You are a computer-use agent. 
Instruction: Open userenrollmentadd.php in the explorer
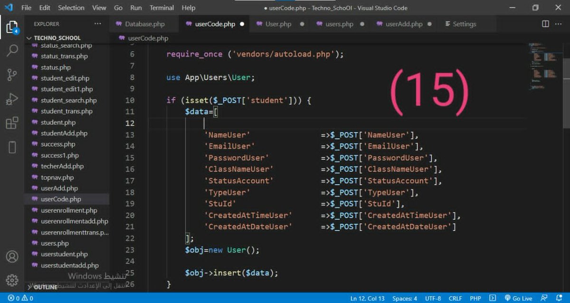(74, 221)
